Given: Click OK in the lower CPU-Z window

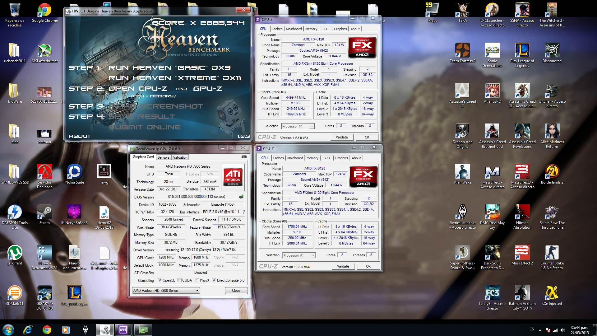Looking at the screenshot, I should tap(368, 266).
